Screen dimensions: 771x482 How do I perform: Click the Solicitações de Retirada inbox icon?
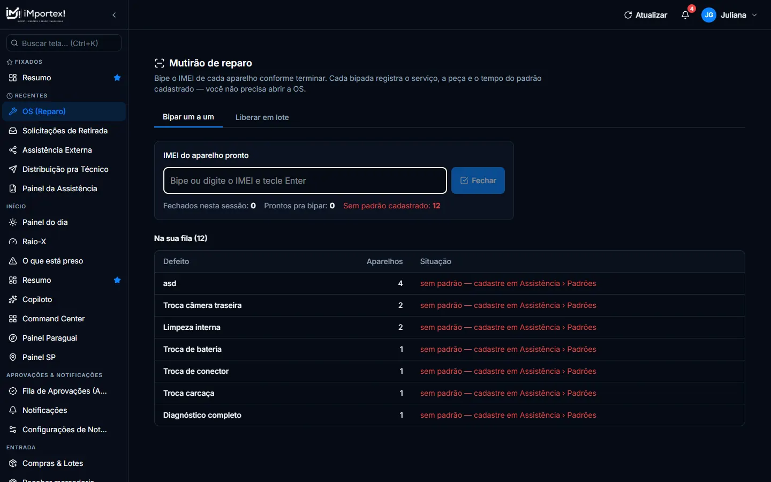13,131
